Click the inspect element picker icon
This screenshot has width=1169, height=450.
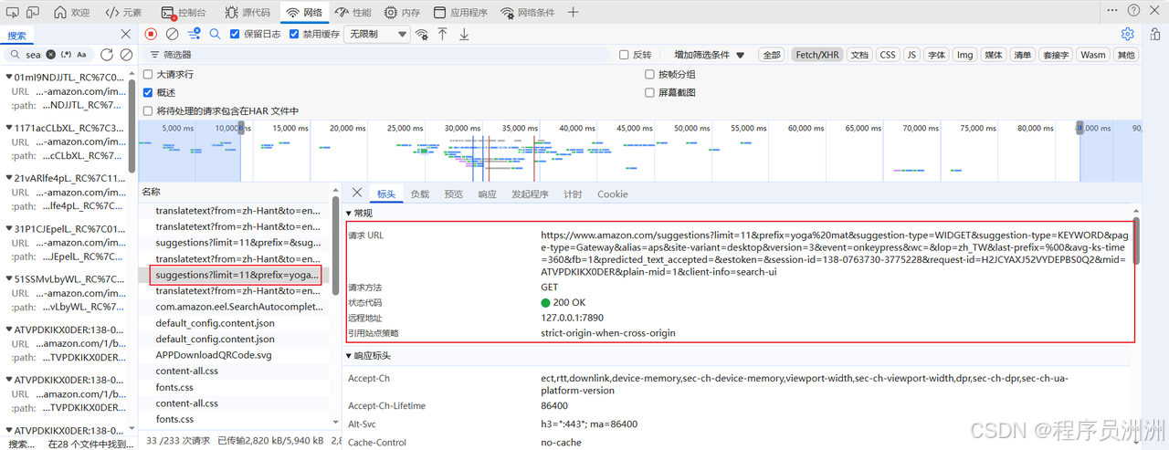tap(12, 13)
